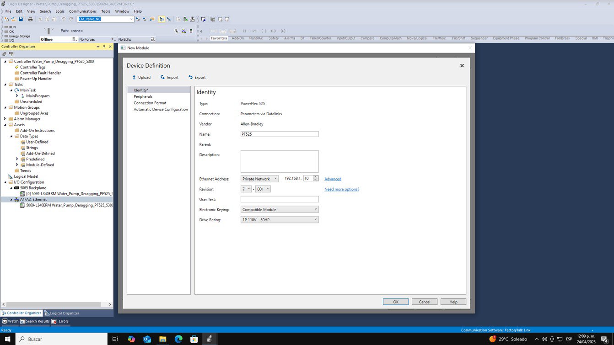Click the Errors tab icon at bottom
614x345 pixels.
click(x=54, y=321)
